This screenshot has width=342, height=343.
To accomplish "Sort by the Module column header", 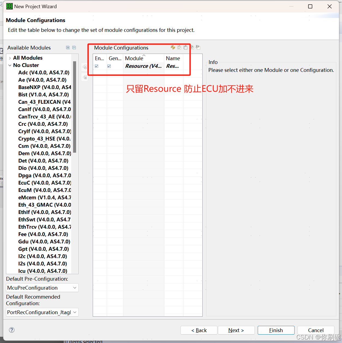I will click(x=143, y=58).
